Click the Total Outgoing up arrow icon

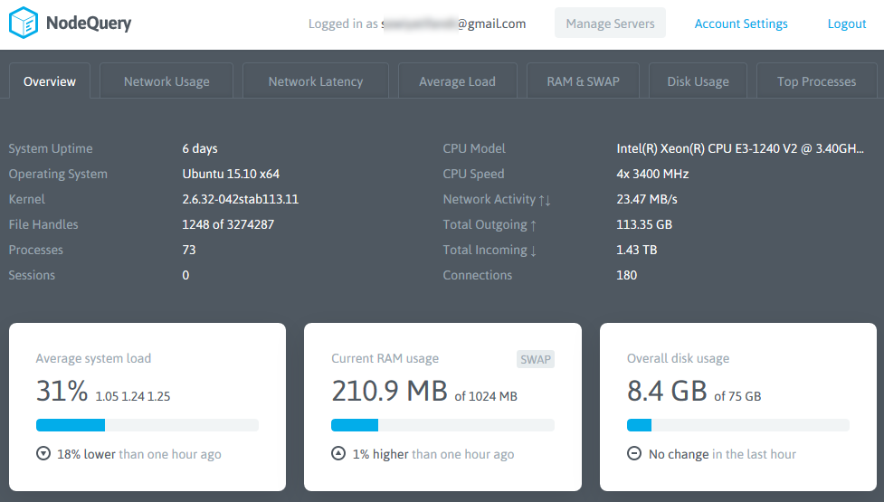533,225
